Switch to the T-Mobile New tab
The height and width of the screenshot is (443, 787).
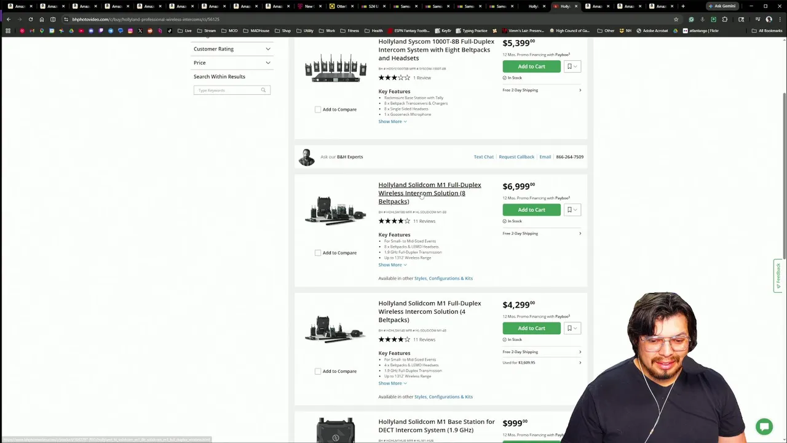(309, 6)
